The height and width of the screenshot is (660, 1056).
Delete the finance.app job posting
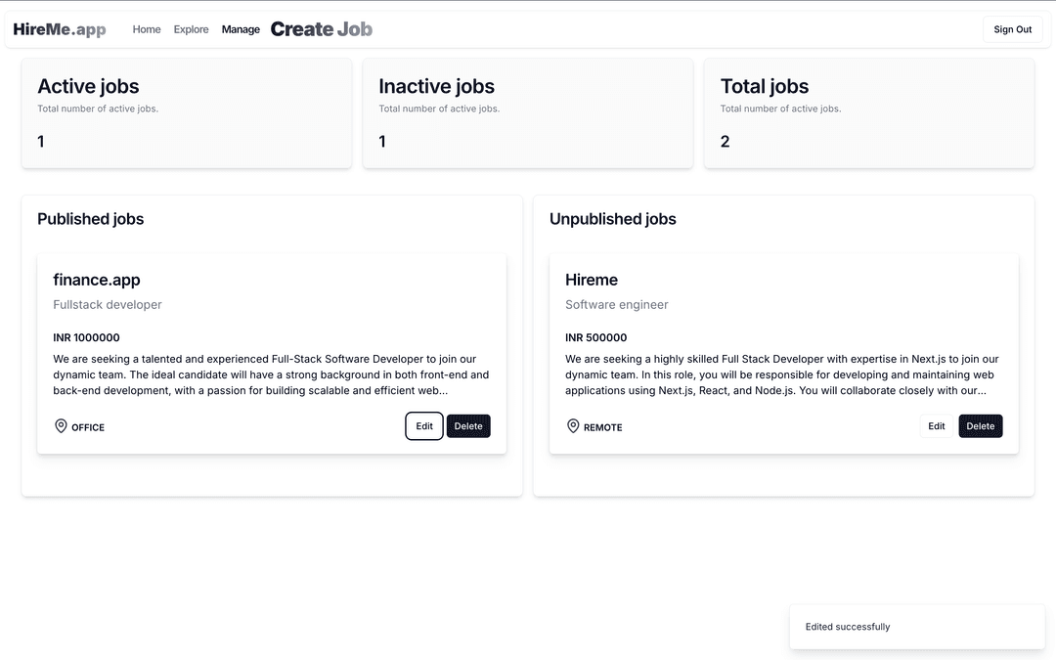468,426
